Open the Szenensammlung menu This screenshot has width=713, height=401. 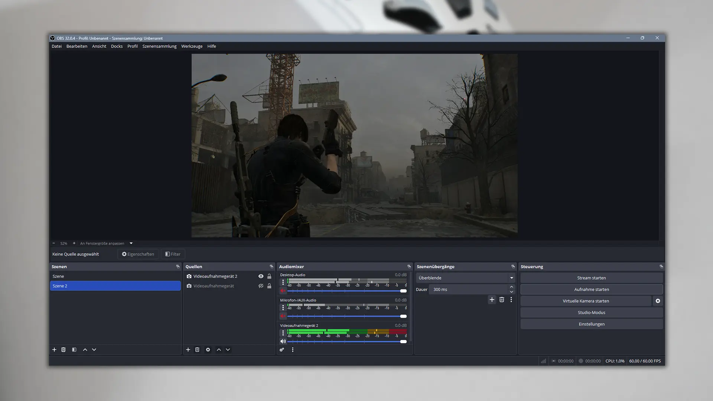pyautogui.click(x=159, y=46)
